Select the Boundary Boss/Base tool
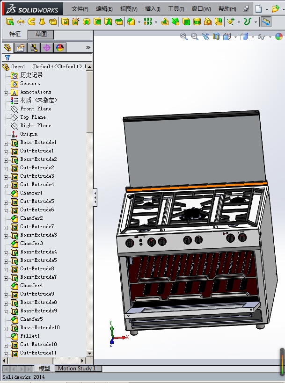Screen dimensions: 285x383 coord(53,22)
